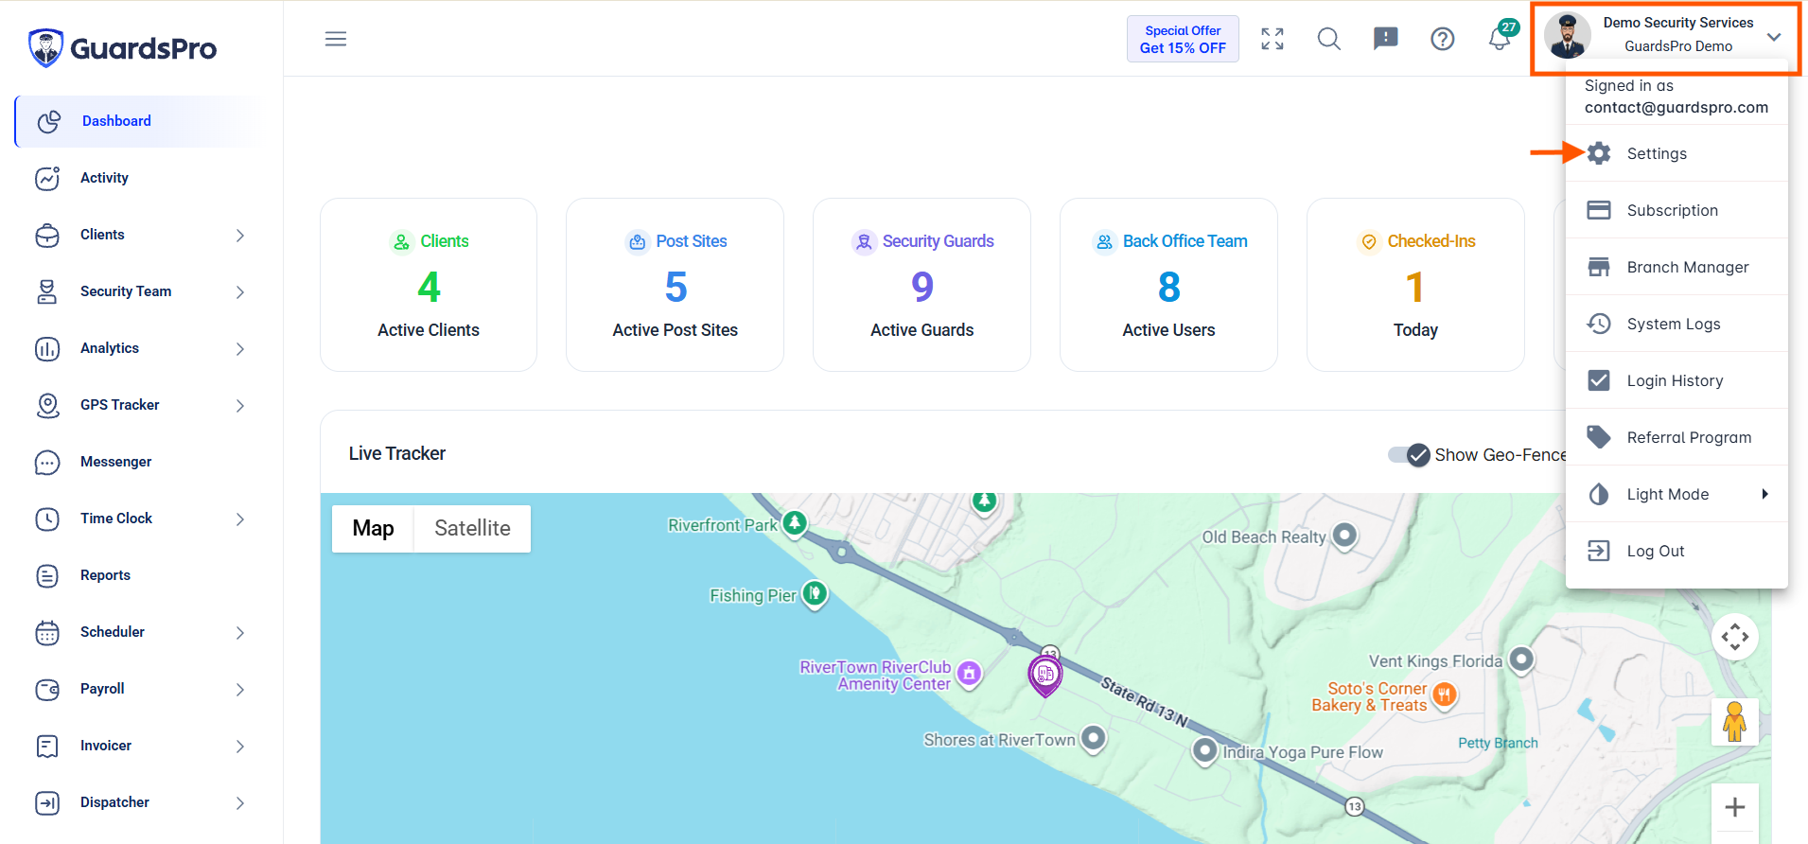The width and height of the screenshot is (1808, 844).
Task: Open the feedback message icon in header
Action: (x=1386, y=39)
